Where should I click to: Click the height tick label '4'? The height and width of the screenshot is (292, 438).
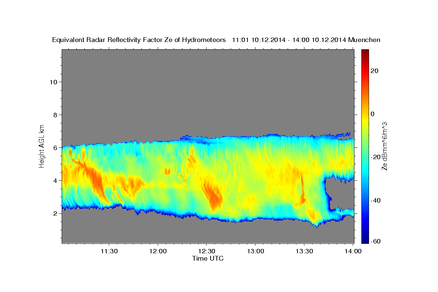click(55, 180)
